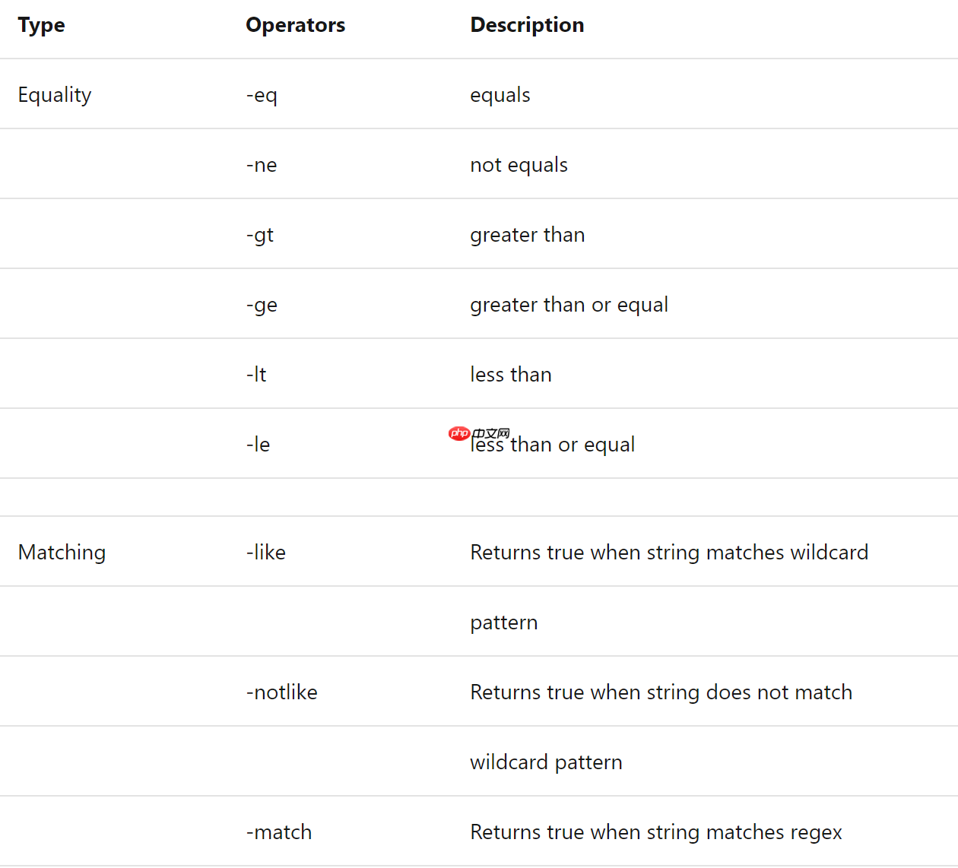Click on the -ge operator
This screenshot has width=958, height=868.
click(262, 306)
